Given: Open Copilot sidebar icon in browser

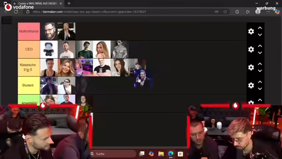Looking at the screenshot, I should (277, 12).
